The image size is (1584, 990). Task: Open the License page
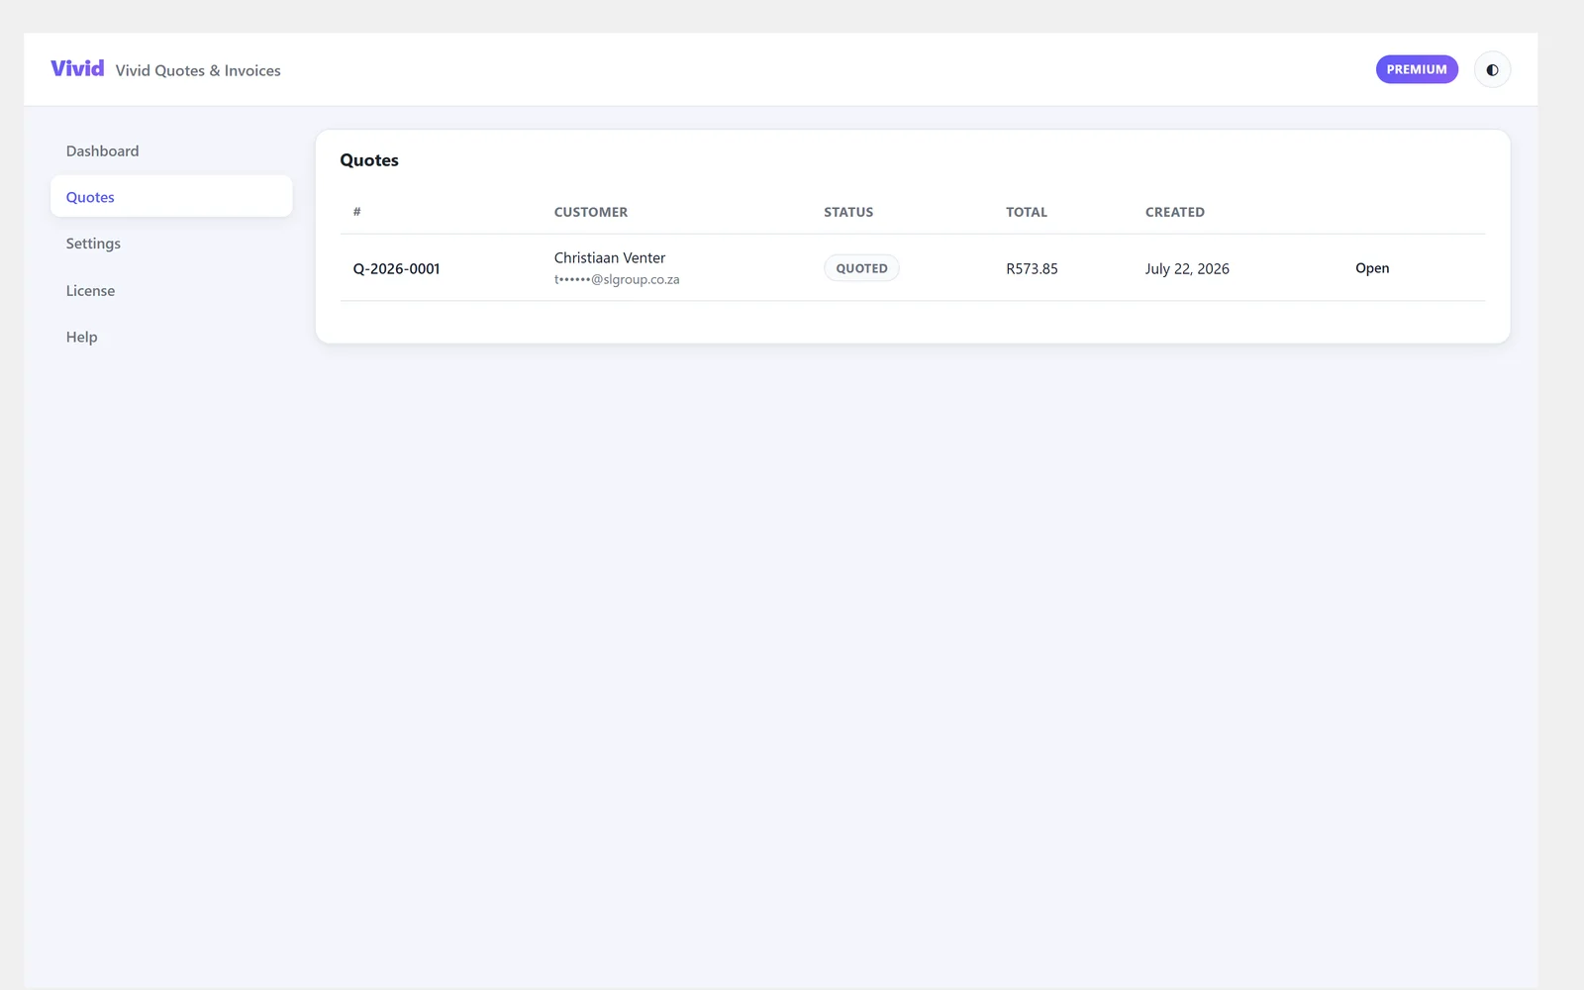pyautogui.click(x=171, y=291)
